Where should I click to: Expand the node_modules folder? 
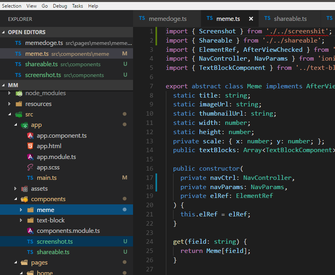tap(9, 93)
